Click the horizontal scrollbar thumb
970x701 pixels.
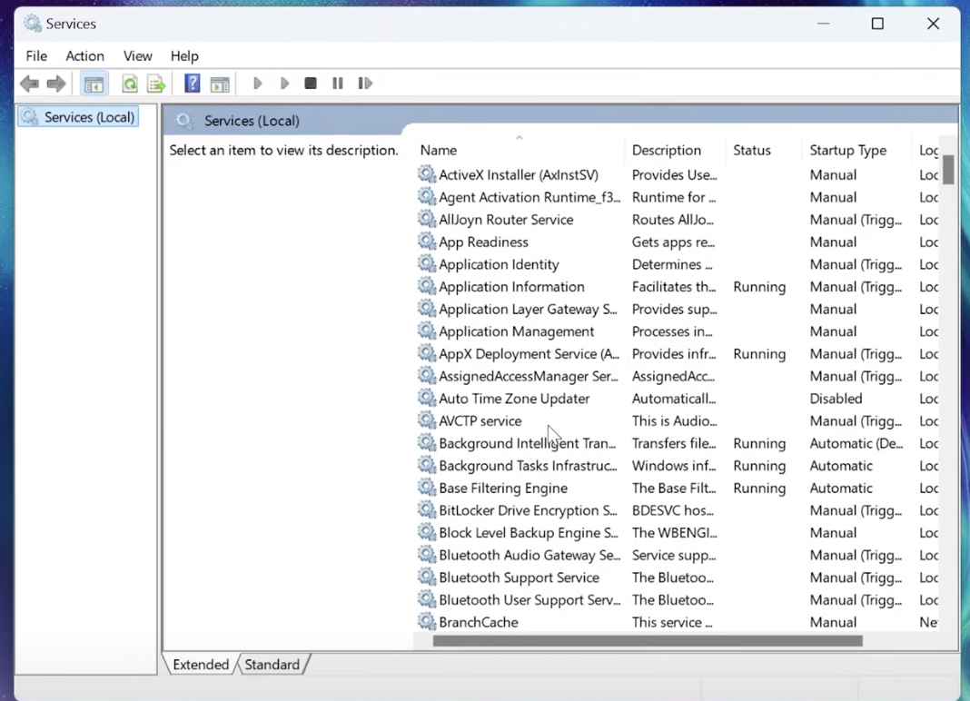[647, 641]
